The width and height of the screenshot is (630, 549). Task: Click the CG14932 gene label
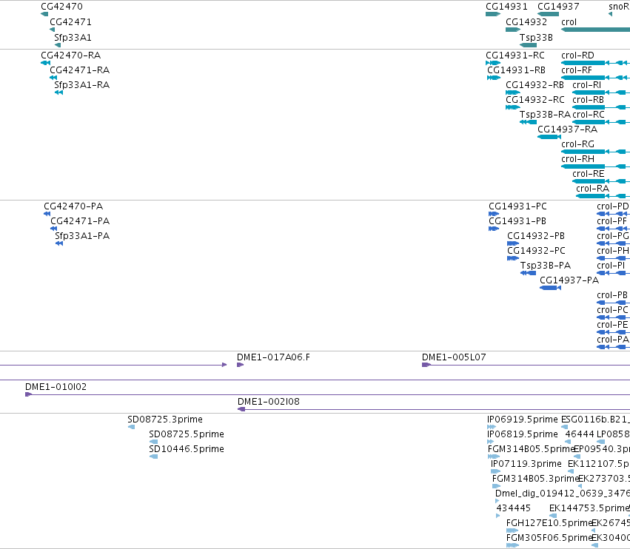[526, 22]
